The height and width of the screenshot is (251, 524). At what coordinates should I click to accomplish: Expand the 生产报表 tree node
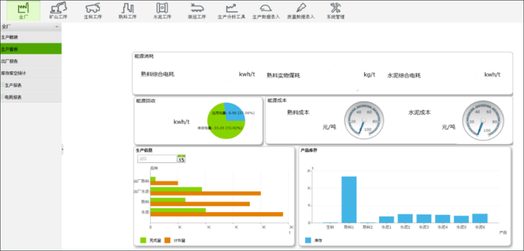[2, 85]
